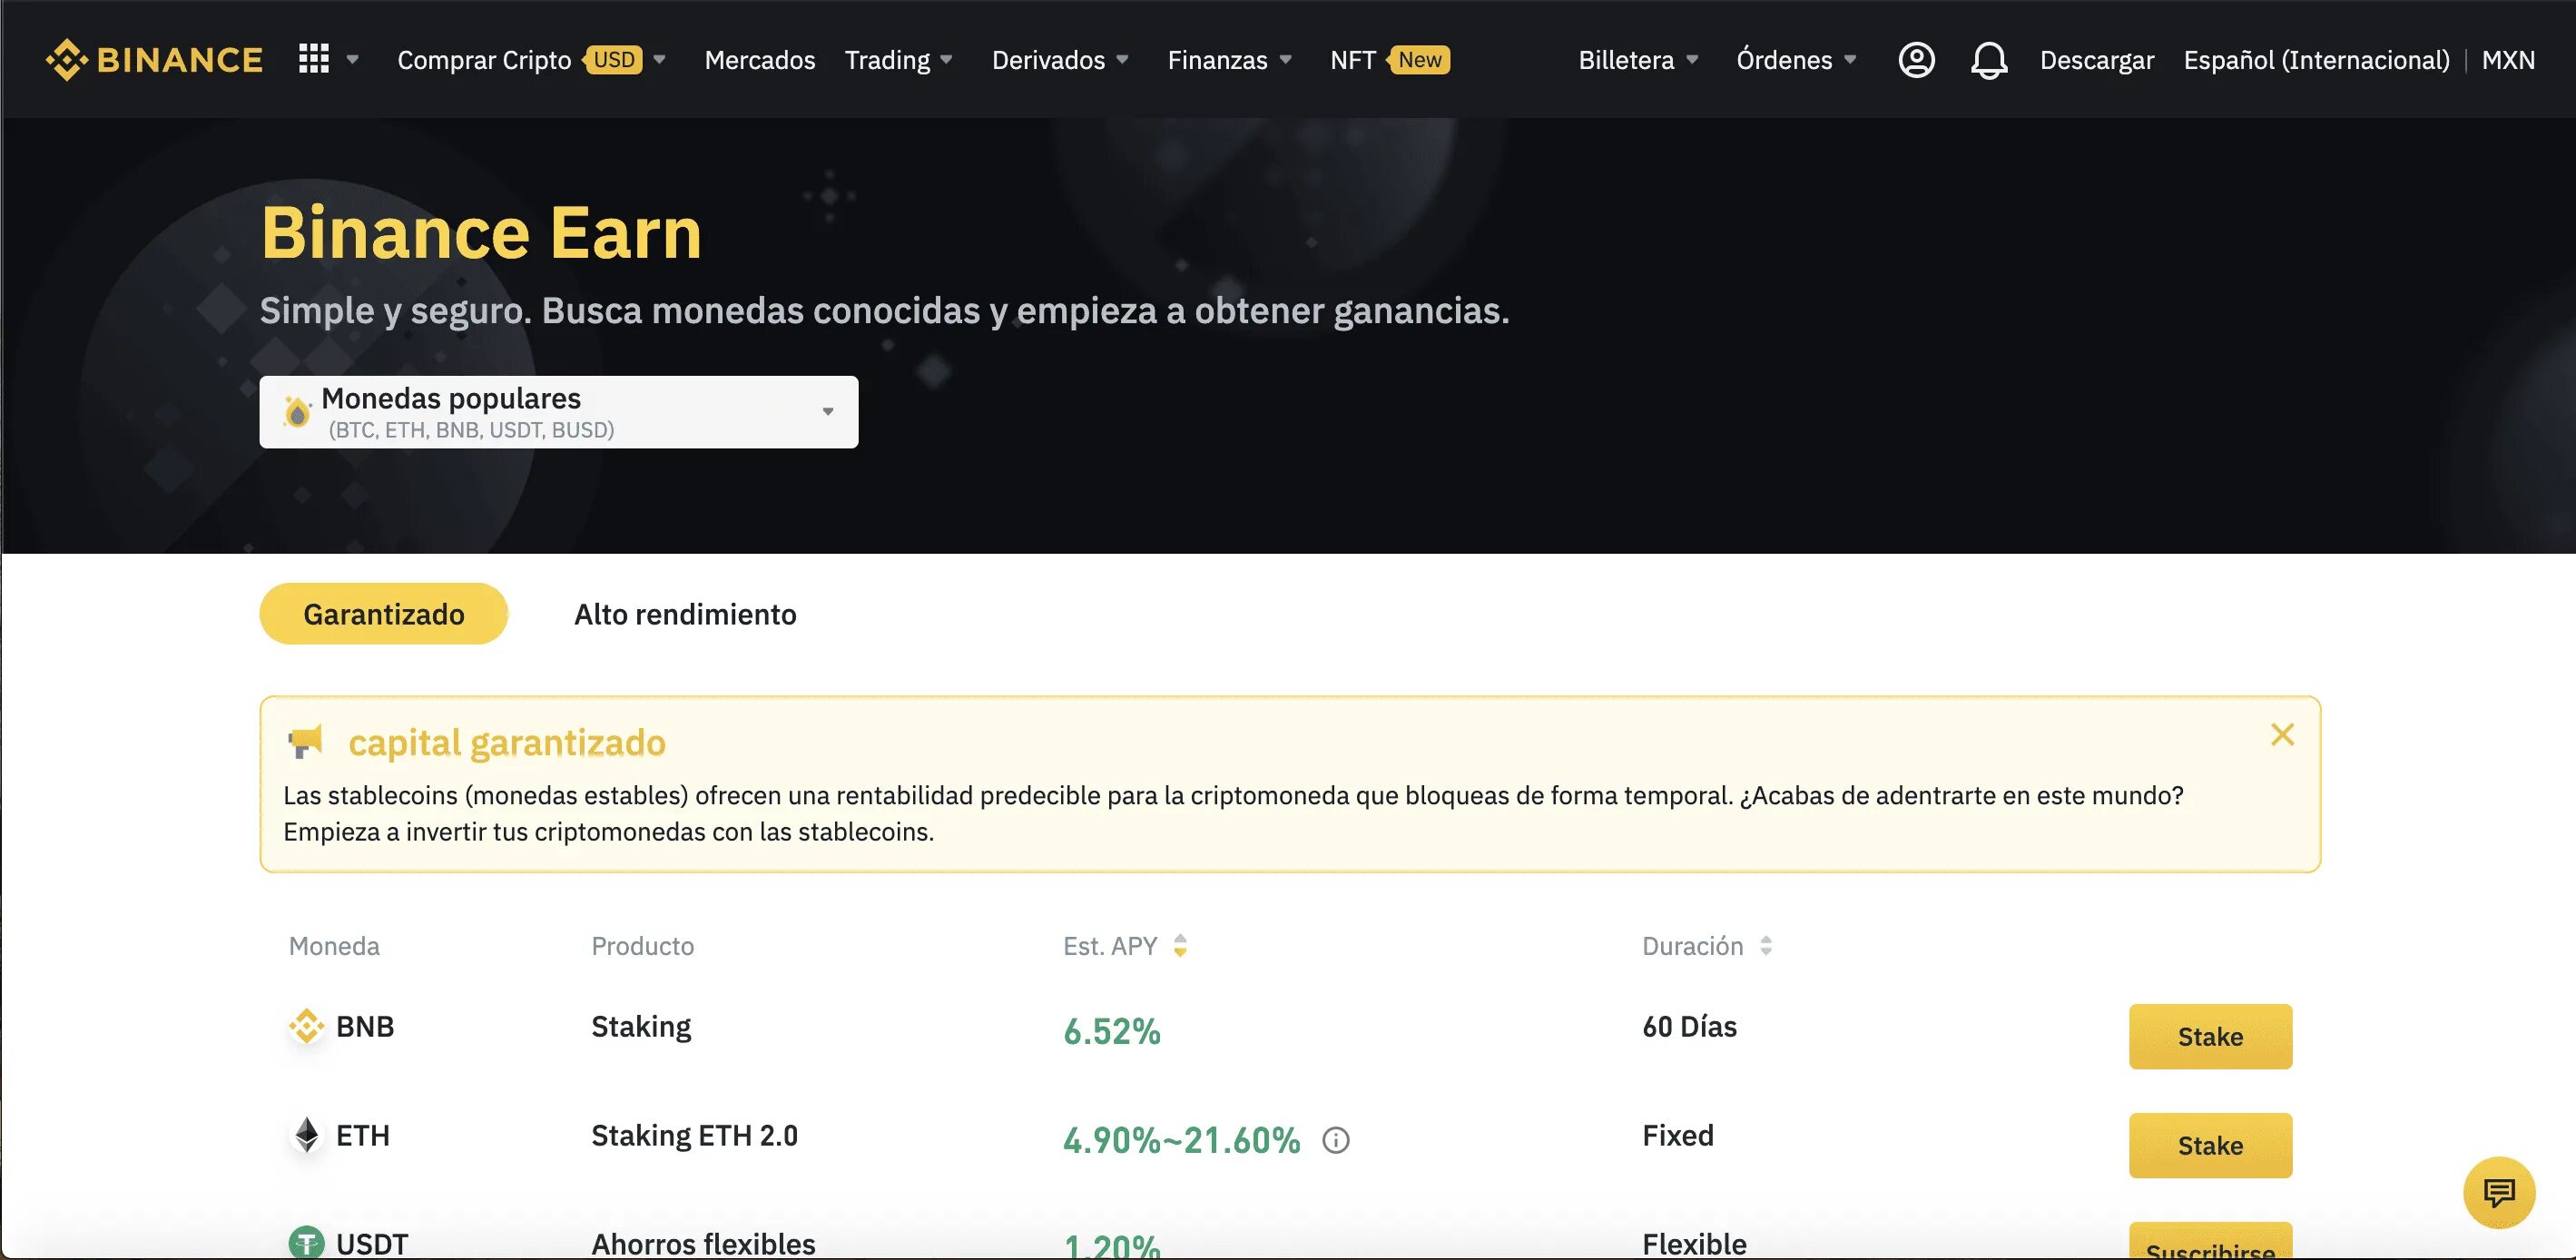Click the droplet icon in Monedas populares selector

click(297, 411)
